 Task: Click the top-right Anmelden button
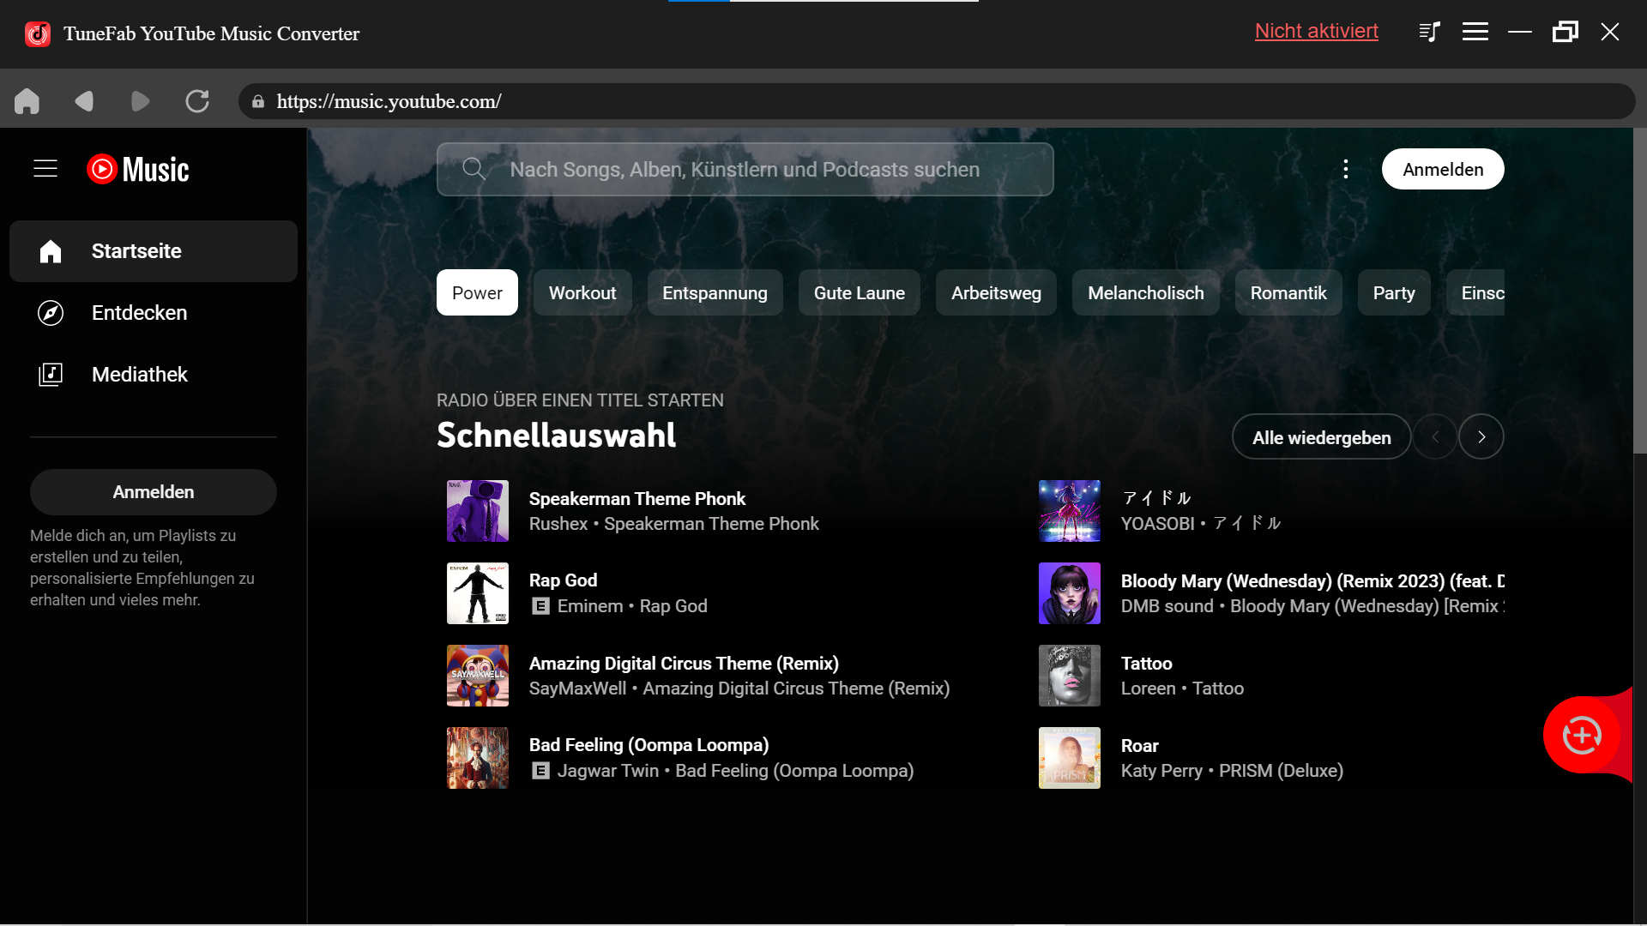(1443, 169)
